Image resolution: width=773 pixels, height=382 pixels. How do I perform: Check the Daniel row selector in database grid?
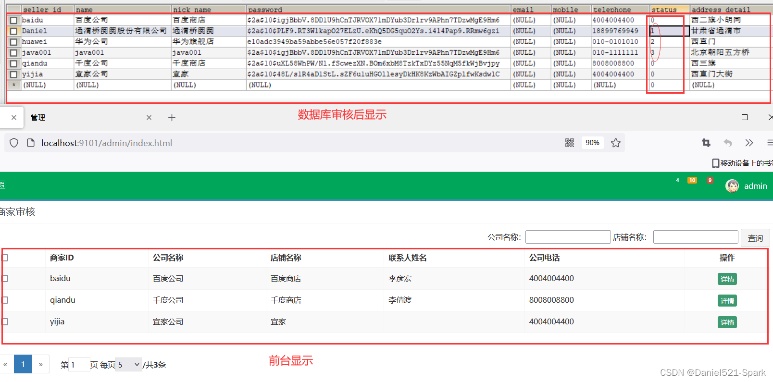[x=13, y=31]
